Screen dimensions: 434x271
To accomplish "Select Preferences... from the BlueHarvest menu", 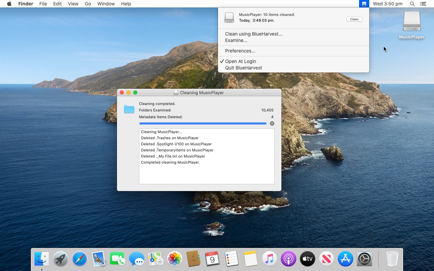I will [x=240, y=51].
